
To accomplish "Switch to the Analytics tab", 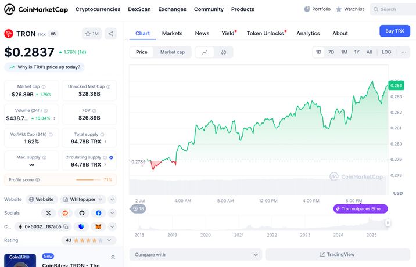I will (x=308, y=34).
